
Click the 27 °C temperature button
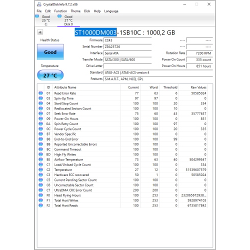tap(50, 75)
